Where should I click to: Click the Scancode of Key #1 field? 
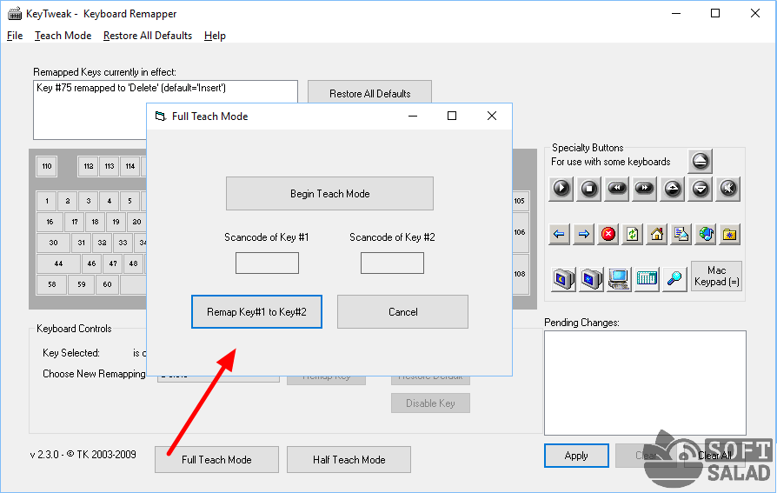point(267,263)
